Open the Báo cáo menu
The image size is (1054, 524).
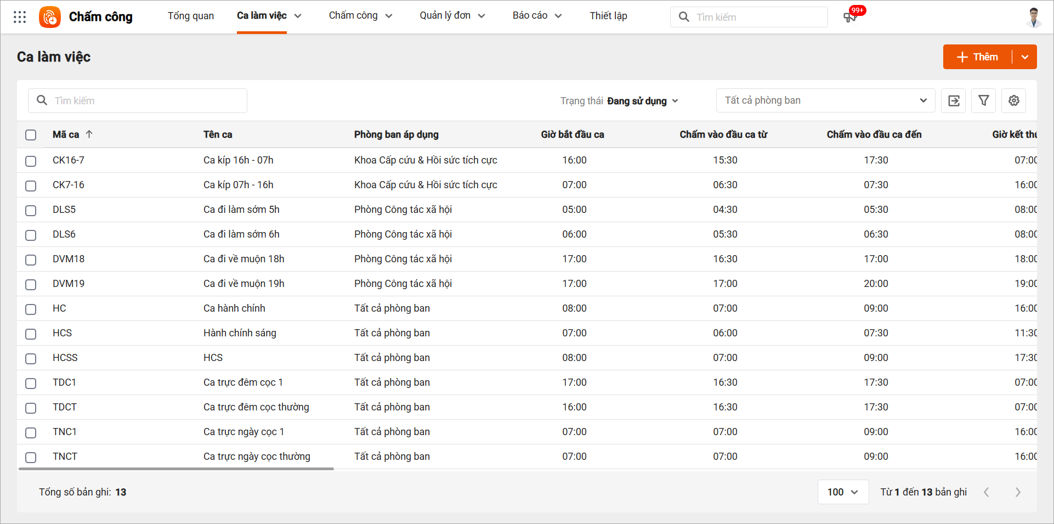point(537,16)
